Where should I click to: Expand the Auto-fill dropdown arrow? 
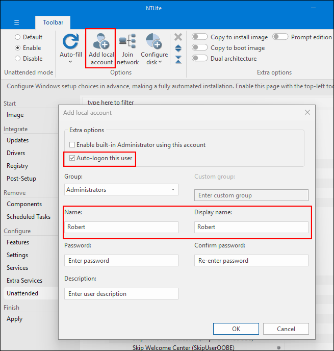pyautogui.click(x=70, y=62)
